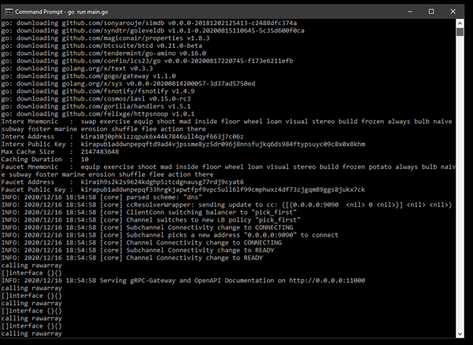Click the scrollbar up arrow
Image resolution: width=473 pixels, height=345 pixels.
point(460,23)
